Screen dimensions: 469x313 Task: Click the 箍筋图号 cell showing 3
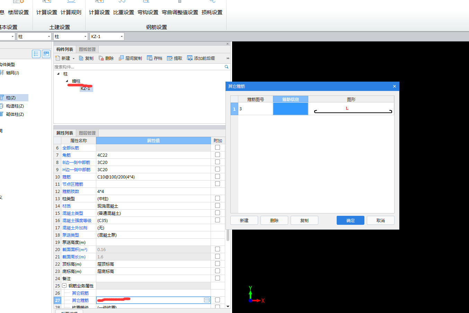[256, 109]
